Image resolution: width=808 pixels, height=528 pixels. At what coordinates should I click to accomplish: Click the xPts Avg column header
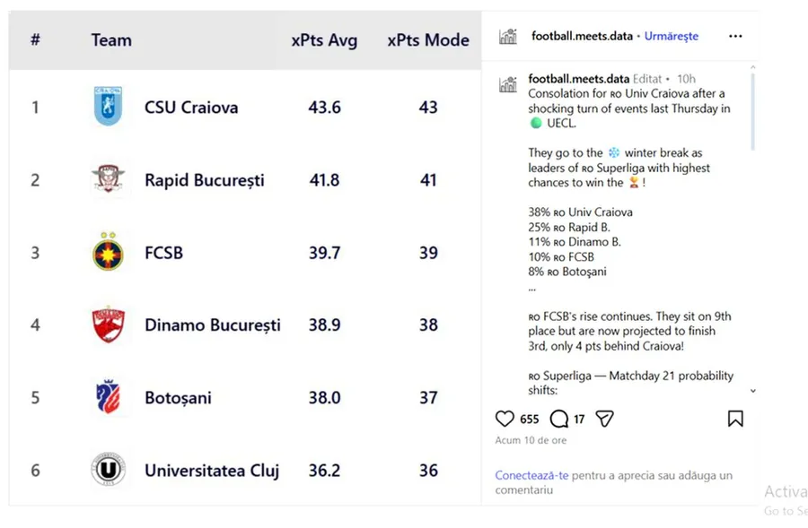point(324,40)
